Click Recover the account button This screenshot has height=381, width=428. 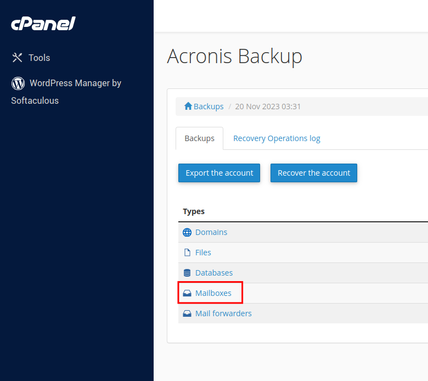coord(314,173)
